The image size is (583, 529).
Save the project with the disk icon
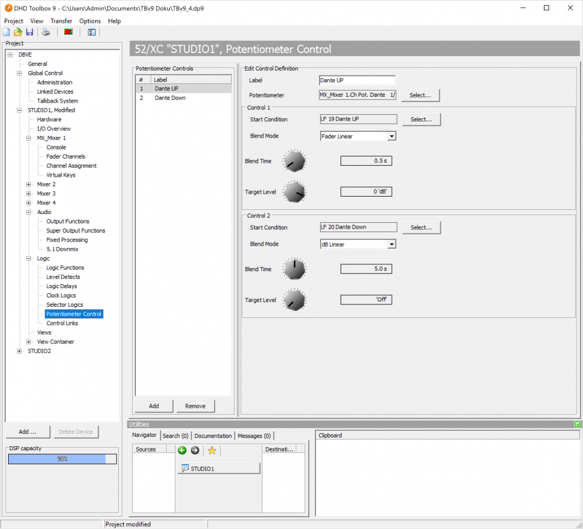(x=30, y=32)
